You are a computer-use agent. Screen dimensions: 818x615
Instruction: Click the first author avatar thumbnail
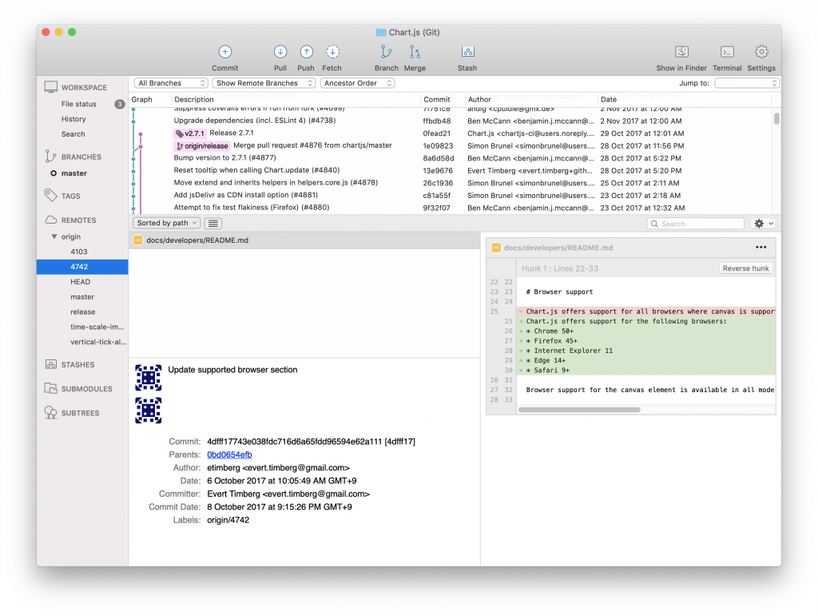coord(148,378)
